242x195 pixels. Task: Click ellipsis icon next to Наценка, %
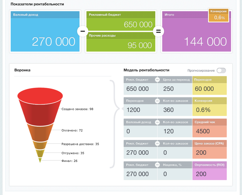[x=157, y=165]
